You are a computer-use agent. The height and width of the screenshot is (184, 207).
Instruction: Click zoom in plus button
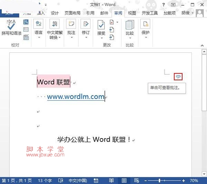click(184, 181)
